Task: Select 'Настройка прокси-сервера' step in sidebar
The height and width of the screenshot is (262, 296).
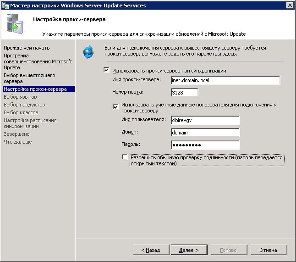Action: coord(38,89)
